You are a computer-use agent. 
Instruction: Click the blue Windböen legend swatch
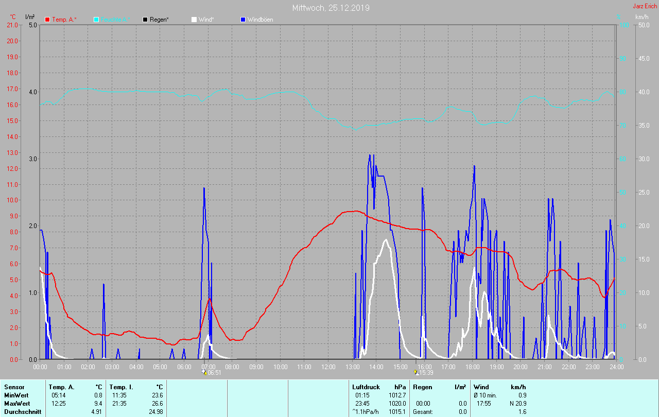pyautogui.click(x=243, y=20)
